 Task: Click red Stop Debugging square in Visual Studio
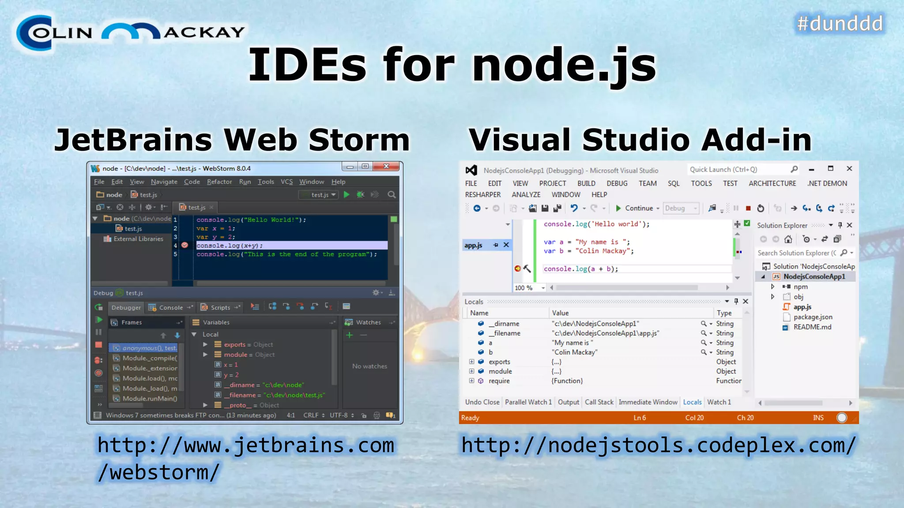click(x=748, y=208)
